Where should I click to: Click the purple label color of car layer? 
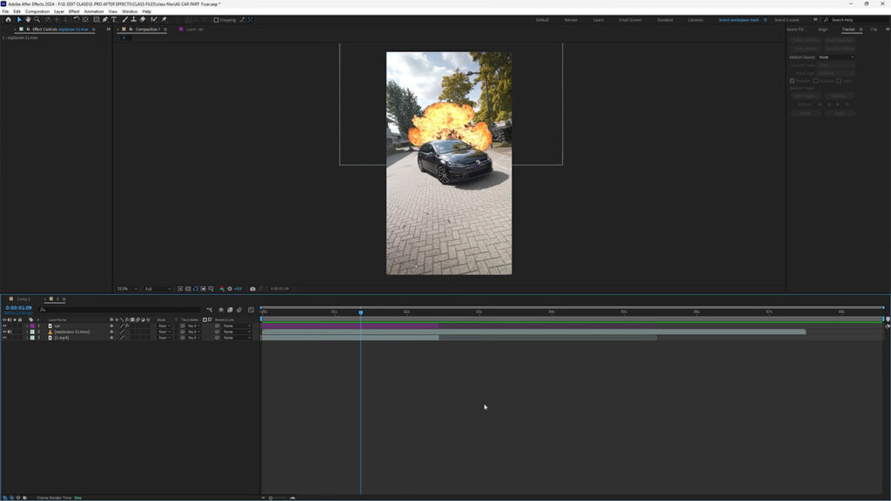(32, 325)
